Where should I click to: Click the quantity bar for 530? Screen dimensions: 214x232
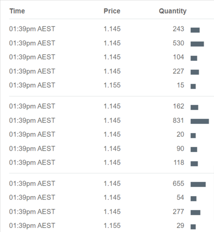197,44
